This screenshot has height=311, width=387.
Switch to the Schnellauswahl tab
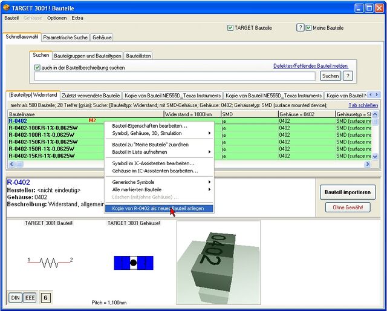tap(22, 37)
